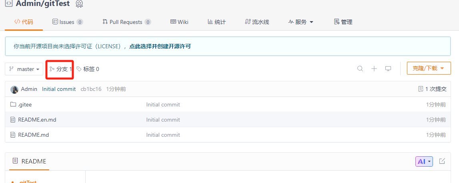Screen dimensions: 459x183
Task: Open the search icon in file toolbar
Action: point(360,69)
